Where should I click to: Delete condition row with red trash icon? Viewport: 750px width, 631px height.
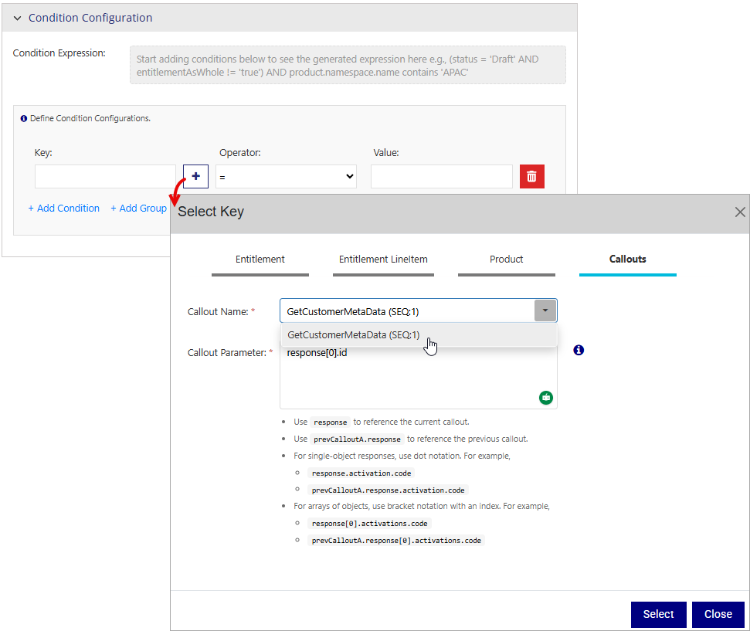pyautogui.click(x=531, y=176)
